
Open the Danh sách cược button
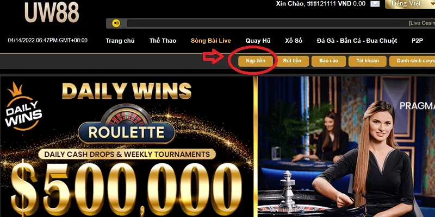point(412,61)
